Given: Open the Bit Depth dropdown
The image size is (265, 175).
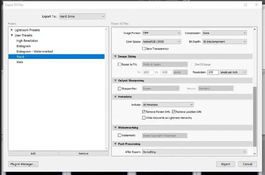Looking at the screenshot, I should 224,41.
